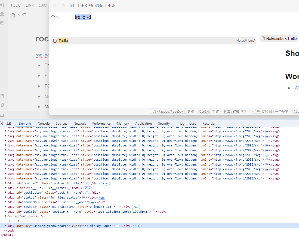The width and height of the screenshot is (299, 237).
Task: Open the bookmark icon in left dock
Action: 2,96
